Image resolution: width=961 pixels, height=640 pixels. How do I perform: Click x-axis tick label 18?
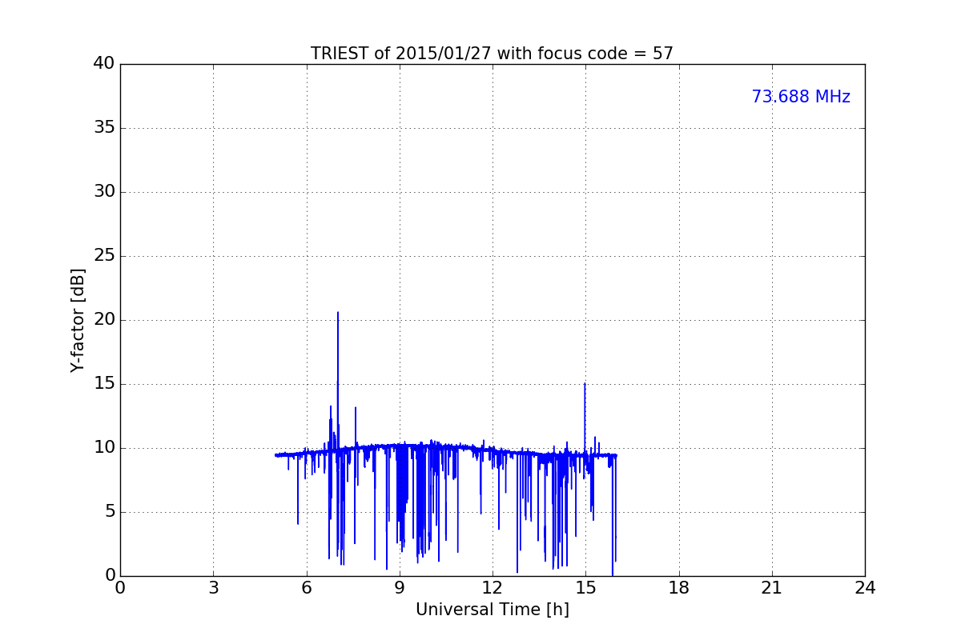coord(679,588)
